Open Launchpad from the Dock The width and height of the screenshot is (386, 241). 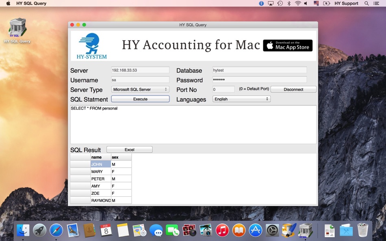(40, 230)
